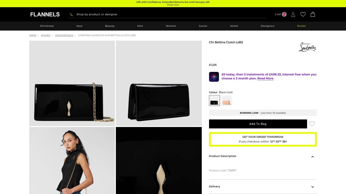This screenshot has width=346, height=194.
Task: Click the Christian Louboutin brand logo
Action: tap(307, 47)
